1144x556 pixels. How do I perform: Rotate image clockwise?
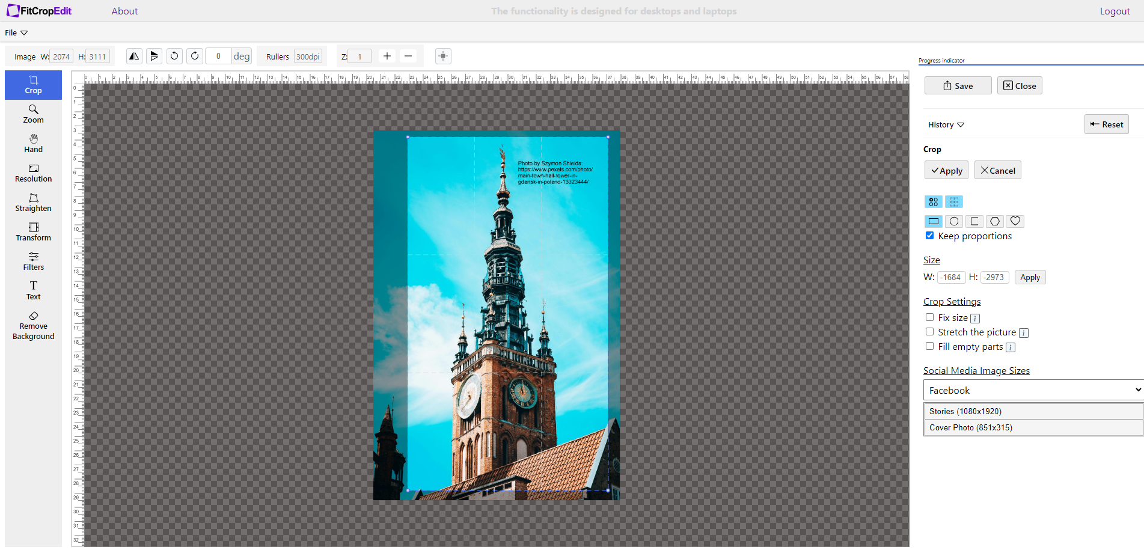(195, 56)
